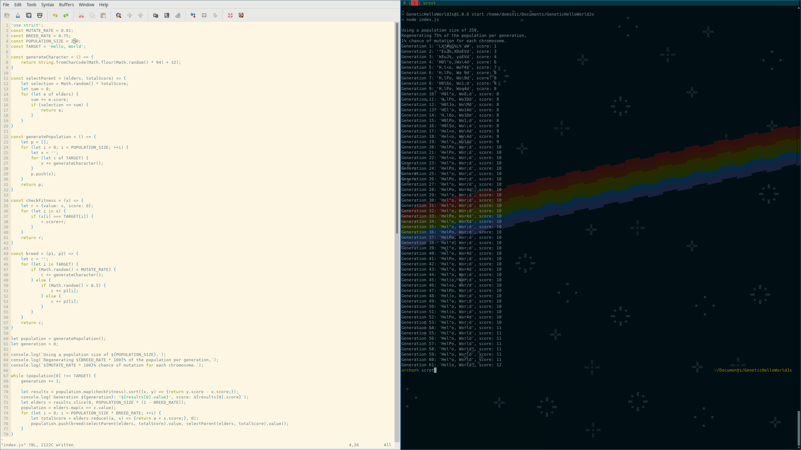Viewport: 801px width, 450px height.
Task: Click the Cut scissors icon
Action: [x=81, y=15]
